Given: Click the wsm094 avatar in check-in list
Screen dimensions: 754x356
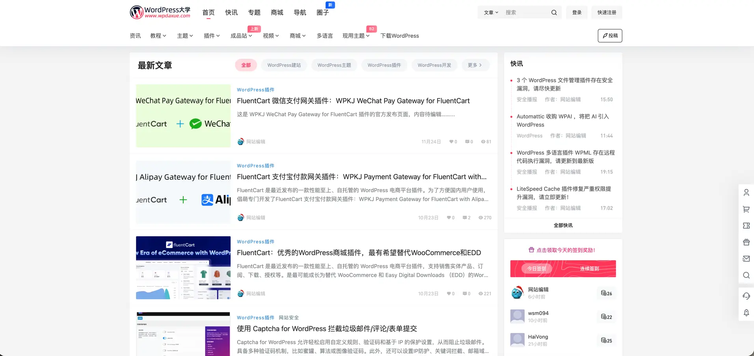Looking at the screenshot, I should click(517, 316).
